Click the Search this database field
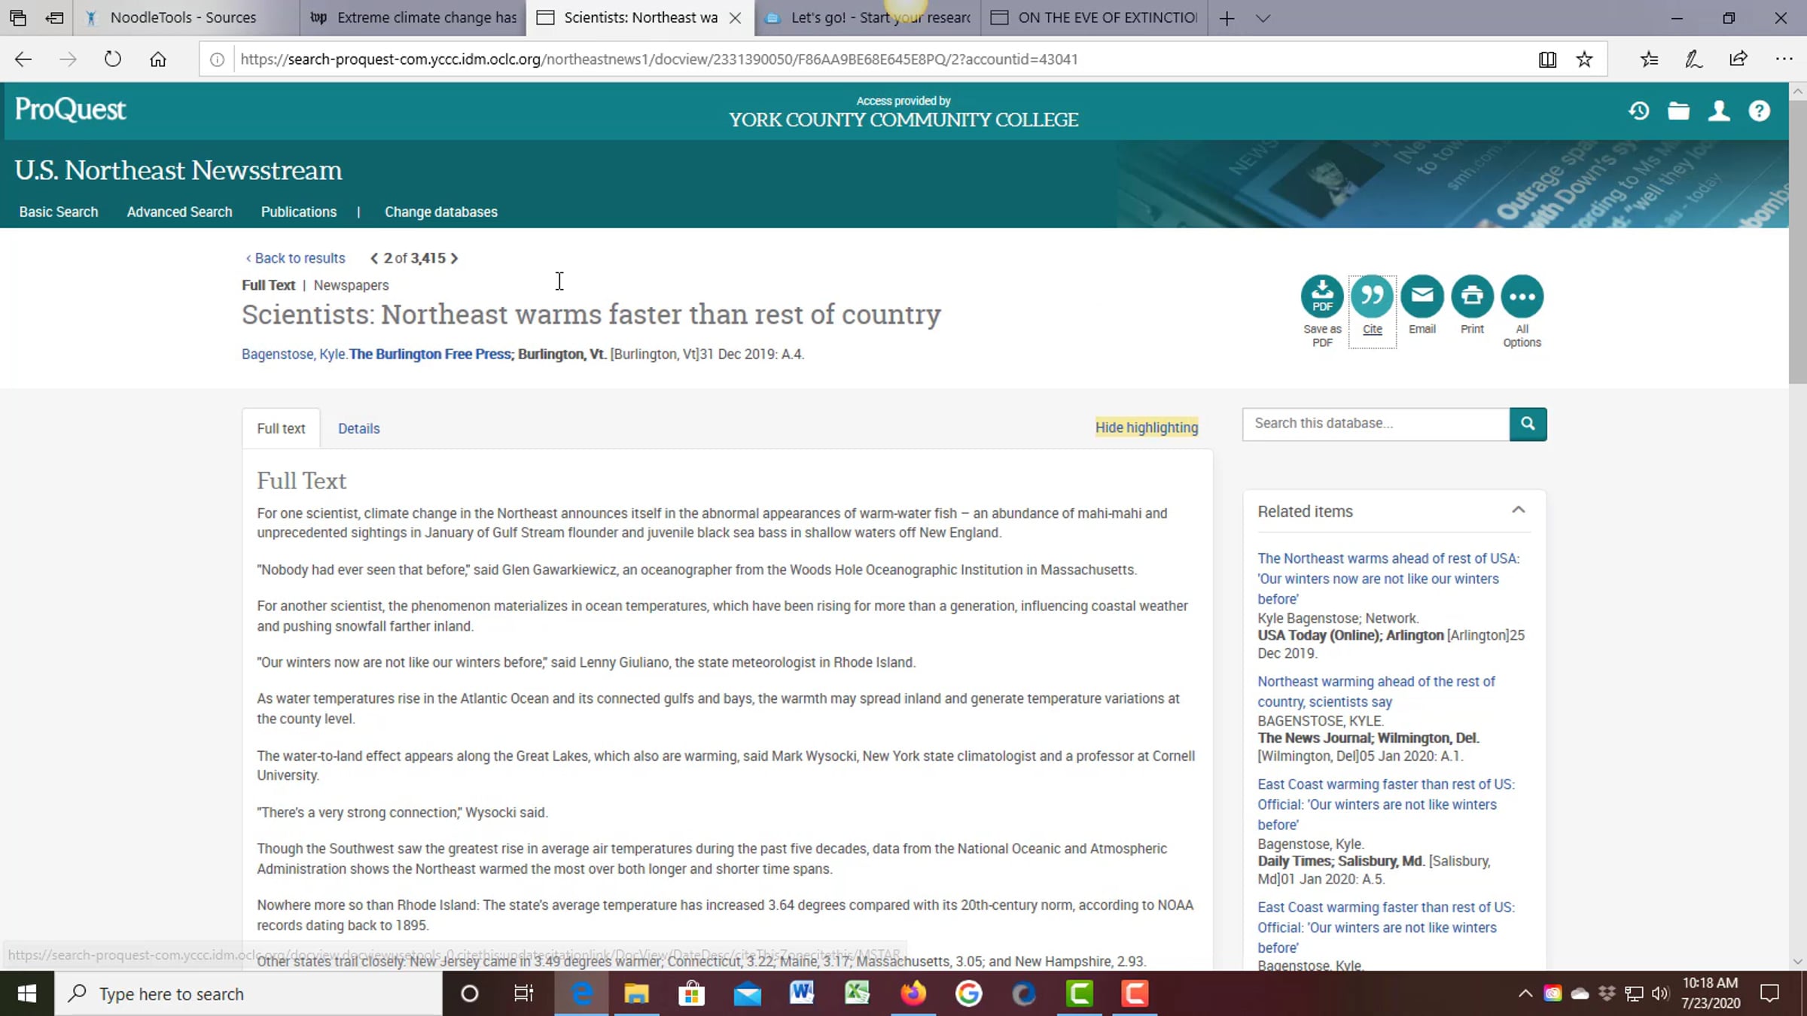Image resolution: width=1807 pixels, height=1016 pixels. 1376,424
